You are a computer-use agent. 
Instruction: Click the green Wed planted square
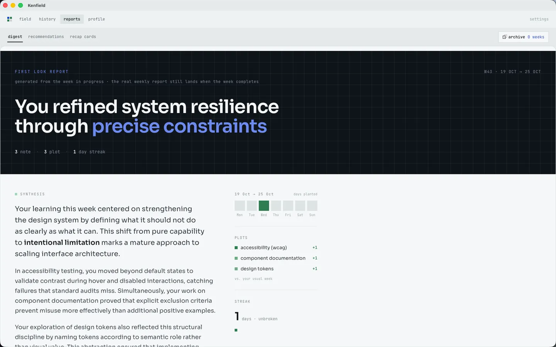(264, 206)
